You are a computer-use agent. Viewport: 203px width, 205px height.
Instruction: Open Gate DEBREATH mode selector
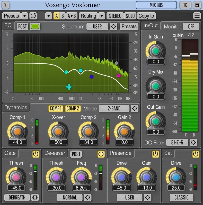click(x=17, y=198)
